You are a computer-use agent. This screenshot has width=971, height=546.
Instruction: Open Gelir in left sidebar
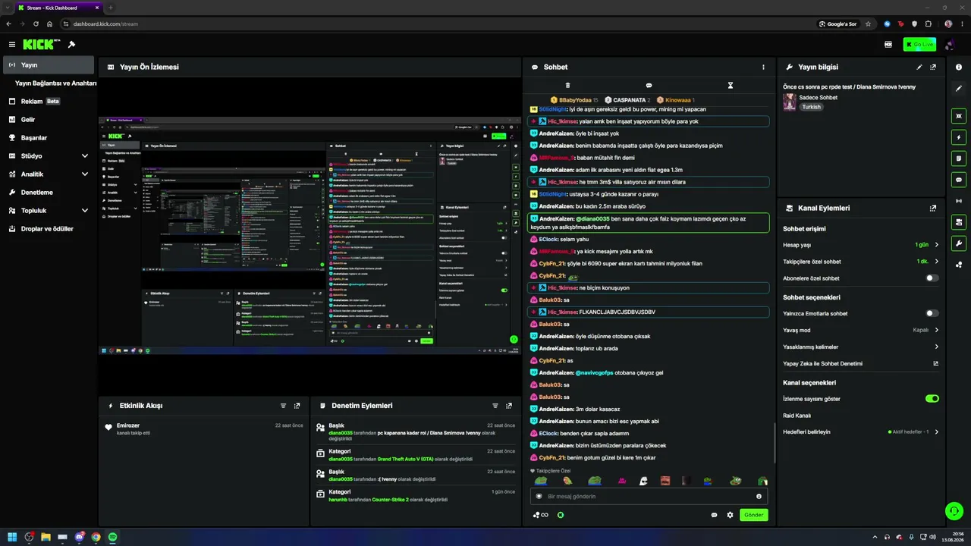tap(49, 119)
